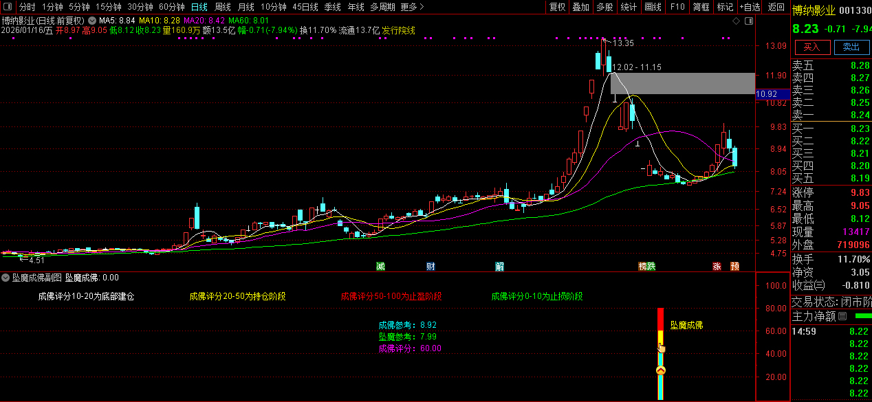The height and width of the screenshot is (402, 872).
Task: Click the 卖一 price 8.24 row
Action: tap(831, 115)
